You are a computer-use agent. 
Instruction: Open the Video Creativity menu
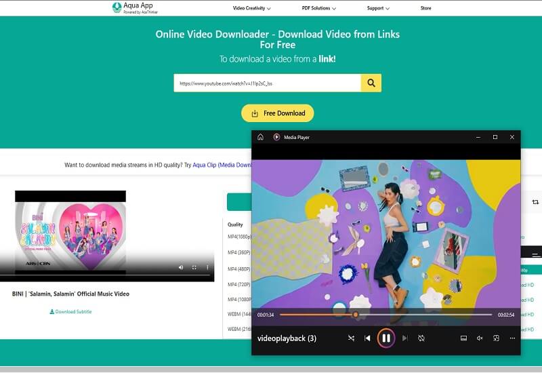coord(251,8)
